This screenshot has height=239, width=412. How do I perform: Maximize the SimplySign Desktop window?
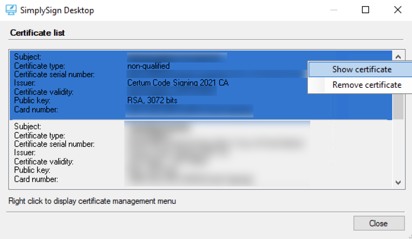click(x=365, y=10)
